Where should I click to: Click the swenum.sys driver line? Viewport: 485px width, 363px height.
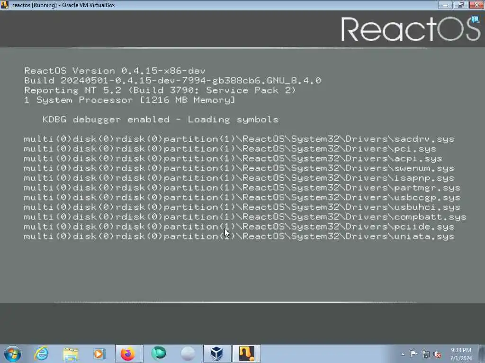pyautogui.click(x=239, y=168)
